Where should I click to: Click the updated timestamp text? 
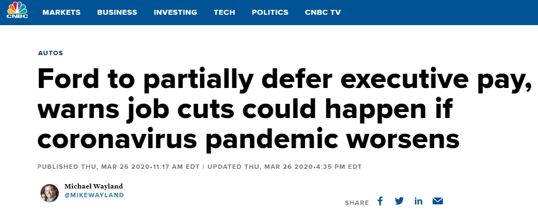pos(285,167)
